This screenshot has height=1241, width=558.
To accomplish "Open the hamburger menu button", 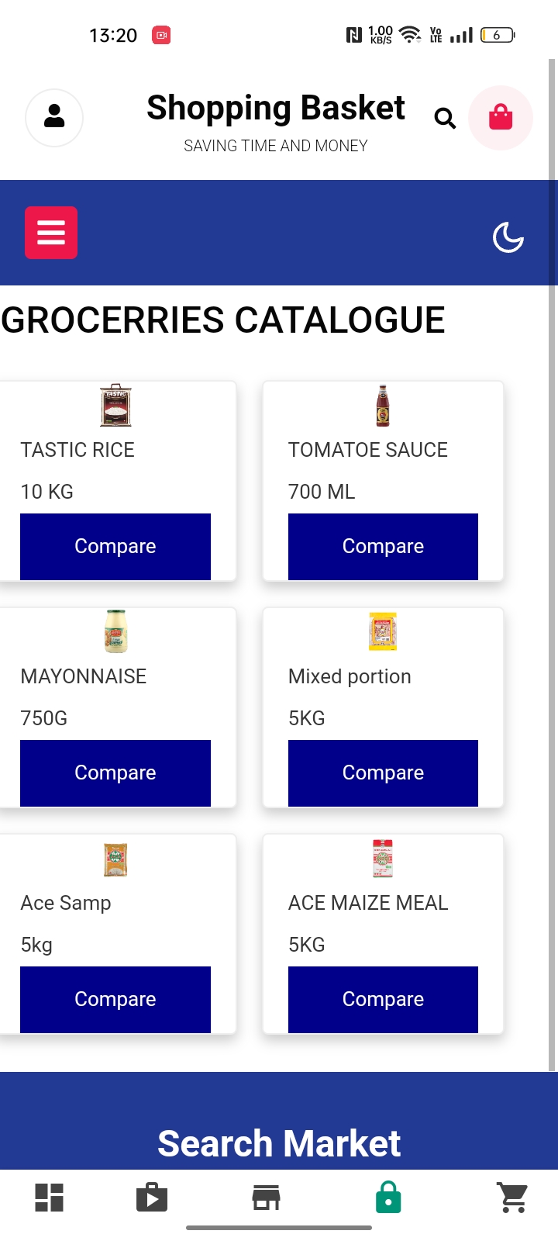I will (51, 233).
